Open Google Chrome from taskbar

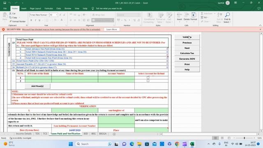point(177,144)
